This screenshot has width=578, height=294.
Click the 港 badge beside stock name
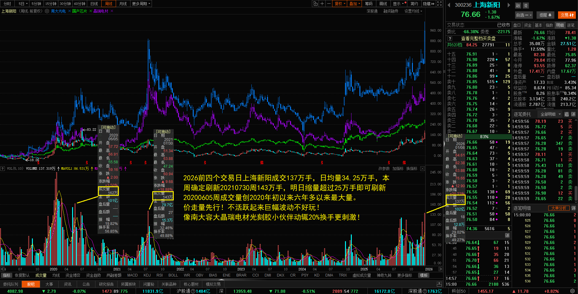click(x=526, y=6)
